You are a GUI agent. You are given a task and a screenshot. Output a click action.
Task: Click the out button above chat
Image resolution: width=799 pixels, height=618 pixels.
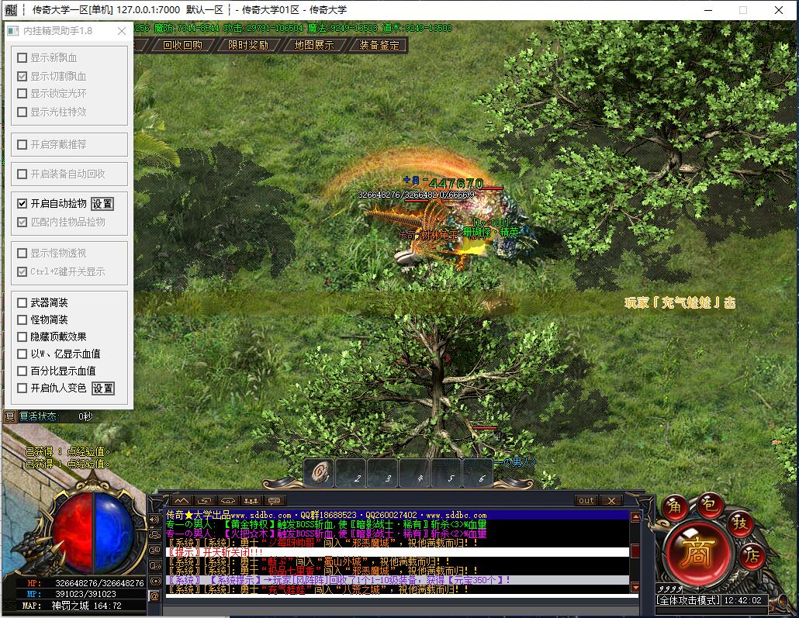586,501
